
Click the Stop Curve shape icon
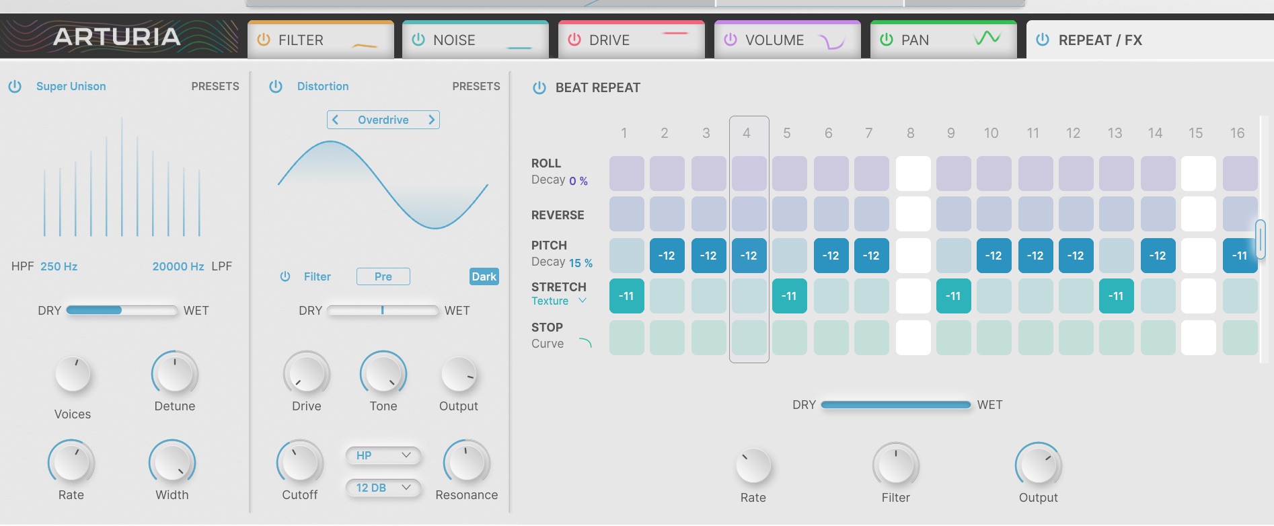(x=585, y=344)
